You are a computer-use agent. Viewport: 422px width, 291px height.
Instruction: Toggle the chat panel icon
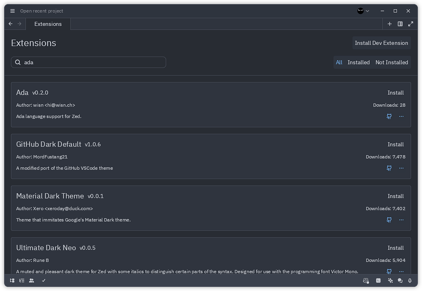point(400,281)
